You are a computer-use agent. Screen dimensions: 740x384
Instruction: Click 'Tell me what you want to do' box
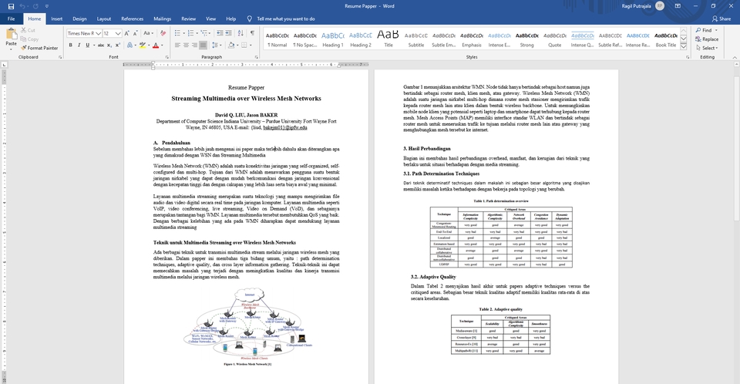[x=285, y=19]
